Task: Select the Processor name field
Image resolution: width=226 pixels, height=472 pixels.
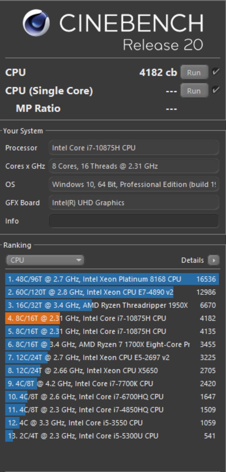Action: pos(133,148)
